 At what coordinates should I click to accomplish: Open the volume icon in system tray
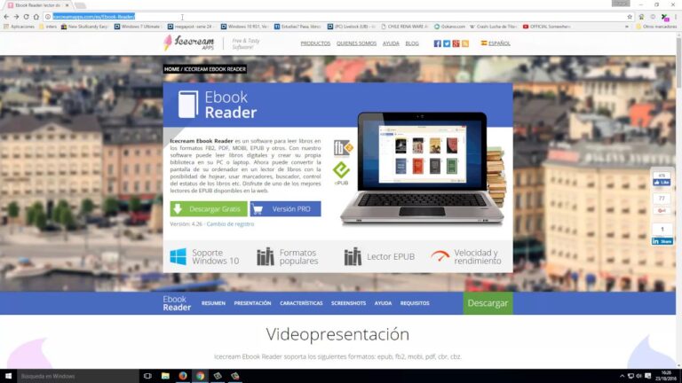pyautogui.click(x=639, y=376)
